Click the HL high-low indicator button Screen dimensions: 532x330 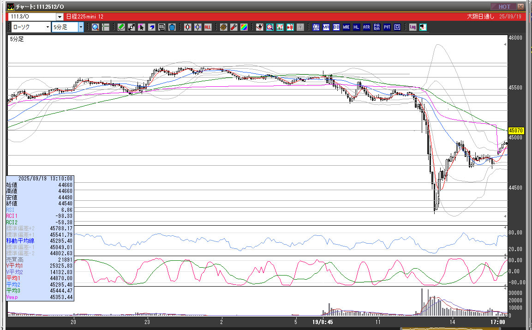click(356, 27)
